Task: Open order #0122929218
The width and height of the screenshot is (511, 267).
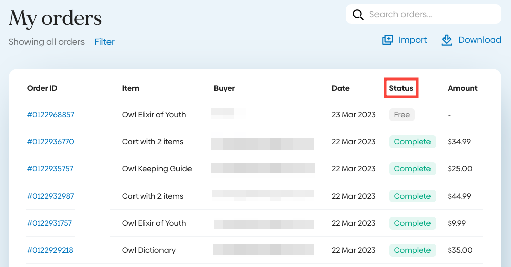Action: click(50, 250)
